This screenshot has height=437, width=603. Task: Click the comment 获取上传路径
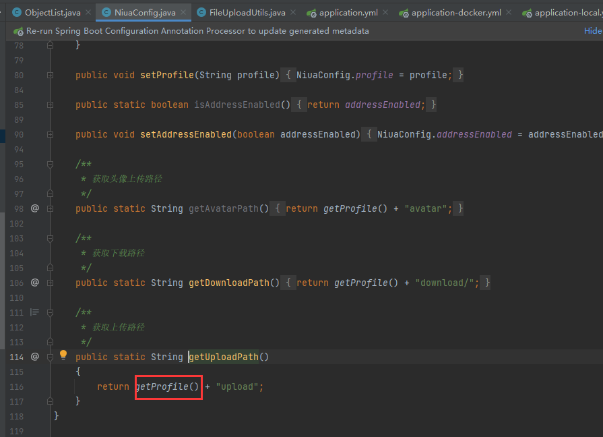pos(119,327)
